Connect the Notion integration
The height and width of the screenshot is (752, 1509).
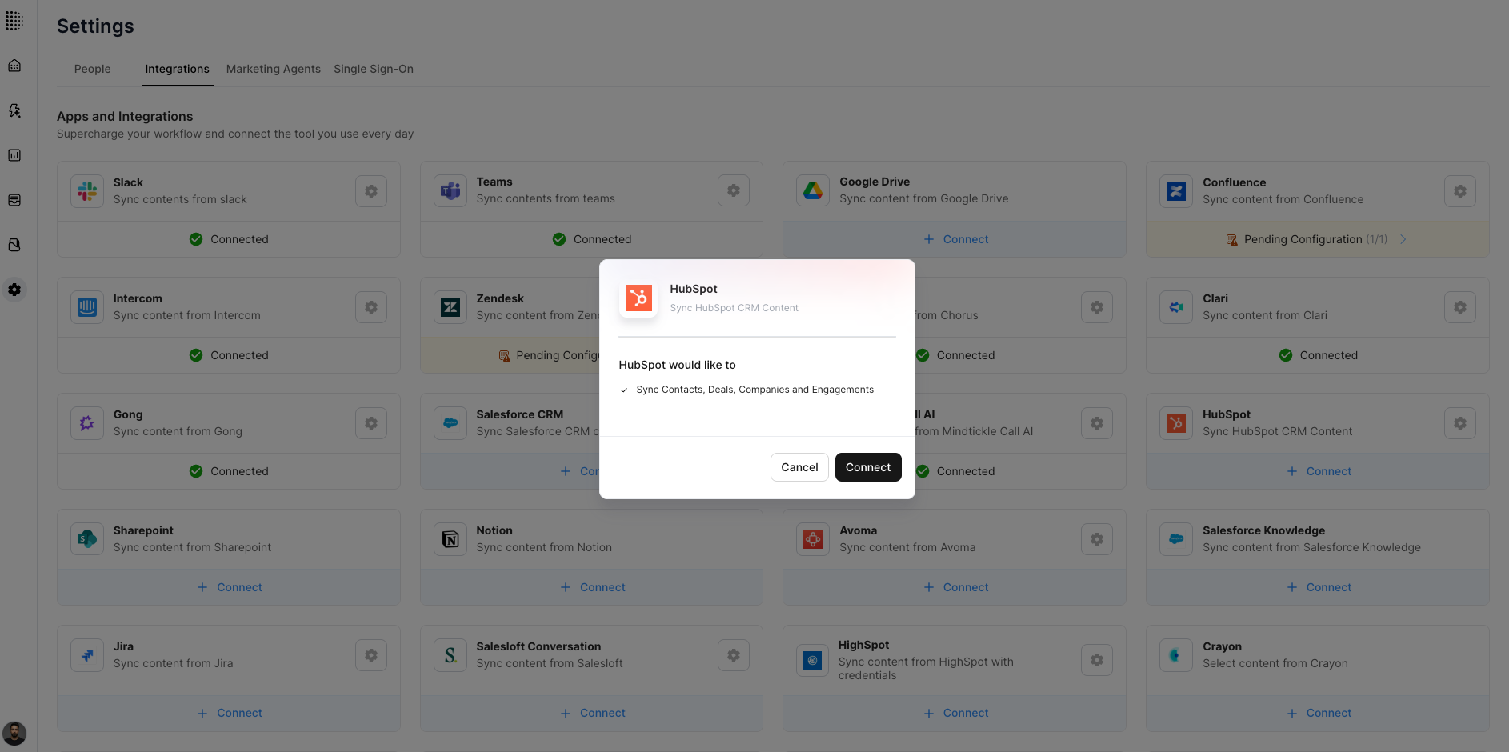click(x=592, y=587)
